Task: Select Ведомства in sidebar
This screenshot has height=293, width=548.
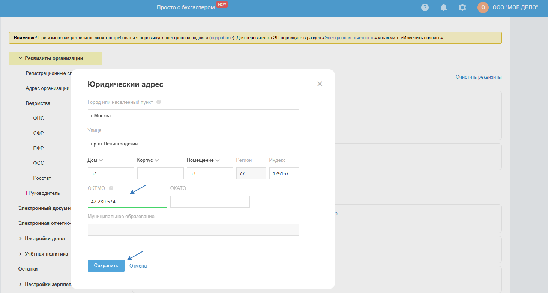Action: [38, 103]
